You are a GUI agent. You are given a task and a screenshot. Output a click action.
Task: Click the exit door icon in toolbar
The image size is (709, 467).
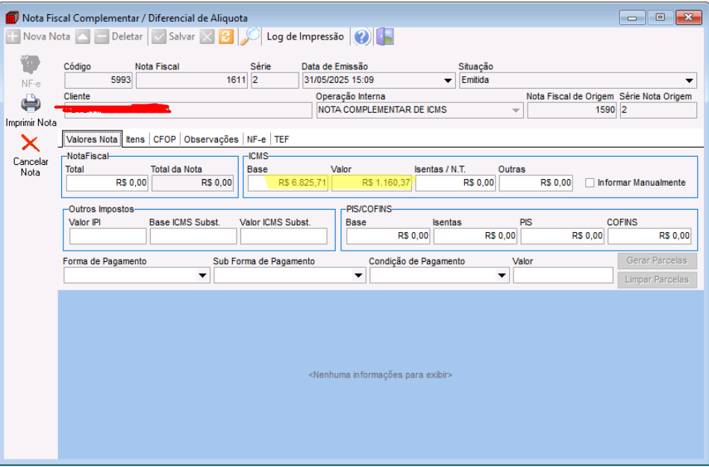385,37
